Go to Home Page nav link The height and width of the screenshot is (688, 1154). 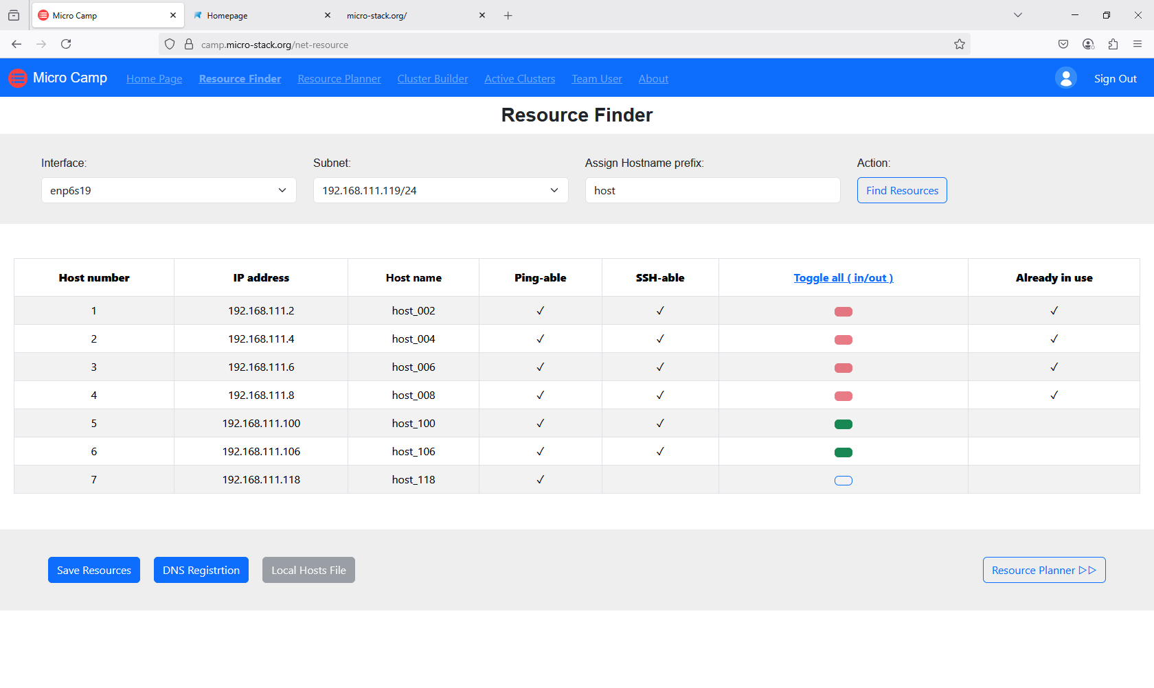click(x=155, y=79)
